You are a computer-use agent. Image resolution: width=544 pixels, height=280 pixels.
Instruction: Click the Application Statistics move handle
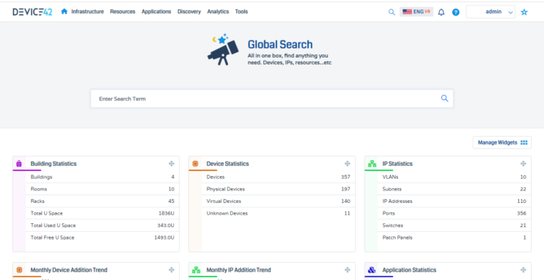[x=523, y=270]
